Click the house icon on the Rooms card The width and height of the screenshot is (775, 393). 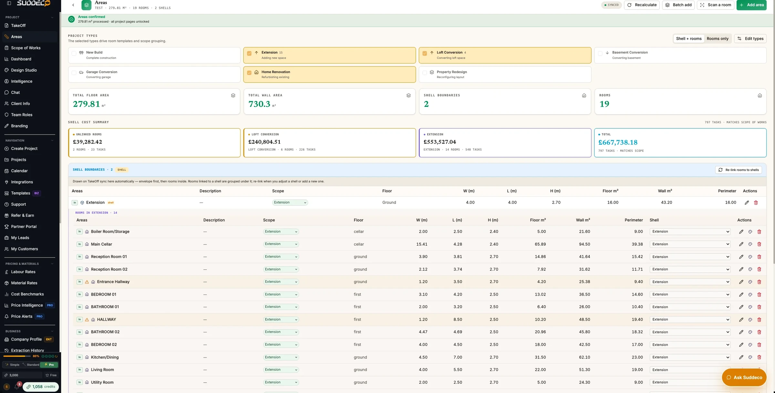(760, 96)
